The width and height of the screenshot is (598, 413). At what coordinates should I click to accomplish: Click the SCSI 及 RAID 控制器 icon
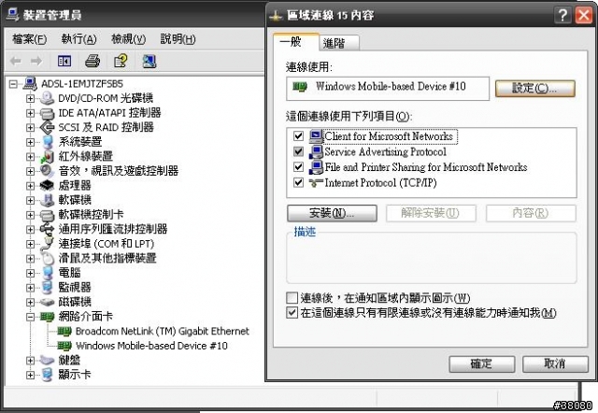(x=47, y=127)
